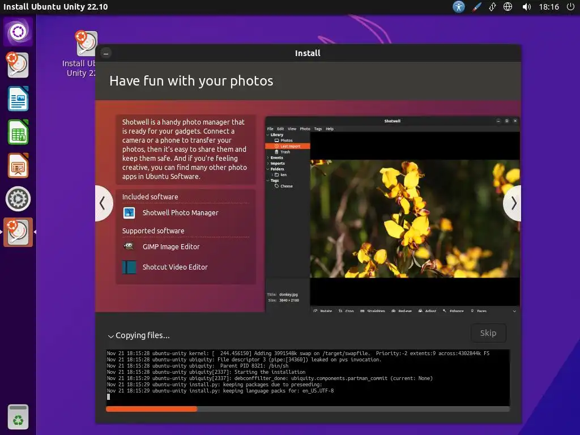The image size is (580, 435).
Task: Open View menu in Shotwell preview
Action: (292, 129)
